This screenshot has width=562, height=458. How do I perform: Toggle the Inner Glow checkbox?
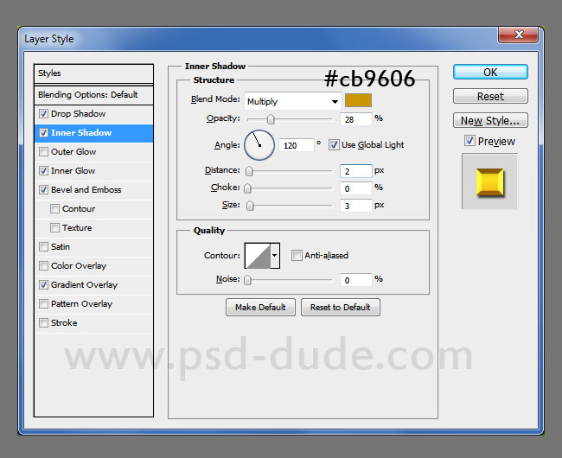click(43, 171)
